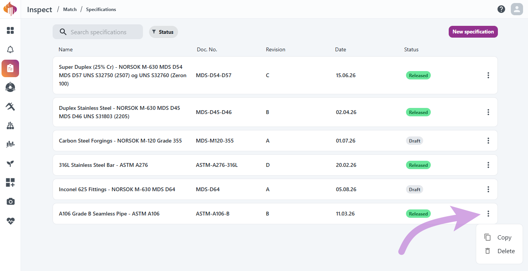Focus the Search specifications field
Screen dimensions: 528x271
click(x=98, y=32)
